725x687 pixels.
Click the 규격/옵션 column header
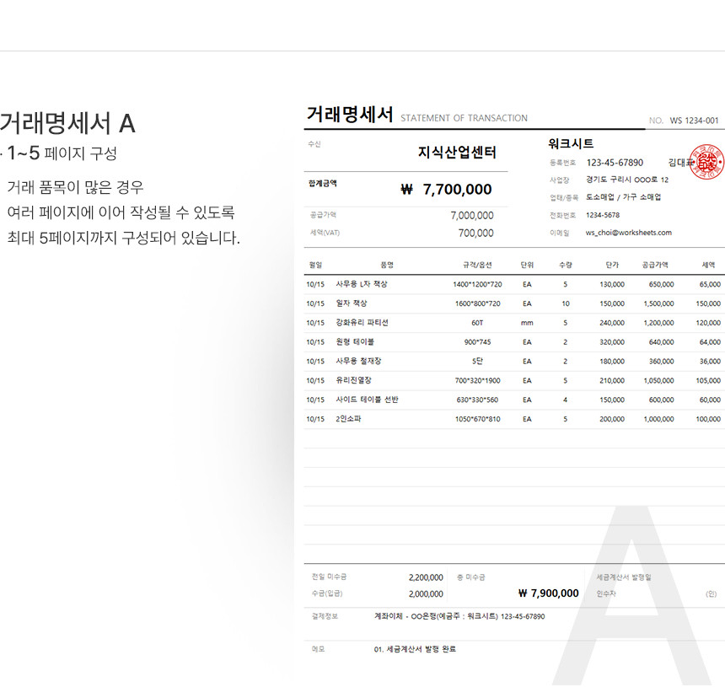pyautogui.click(x=477, y=265)
